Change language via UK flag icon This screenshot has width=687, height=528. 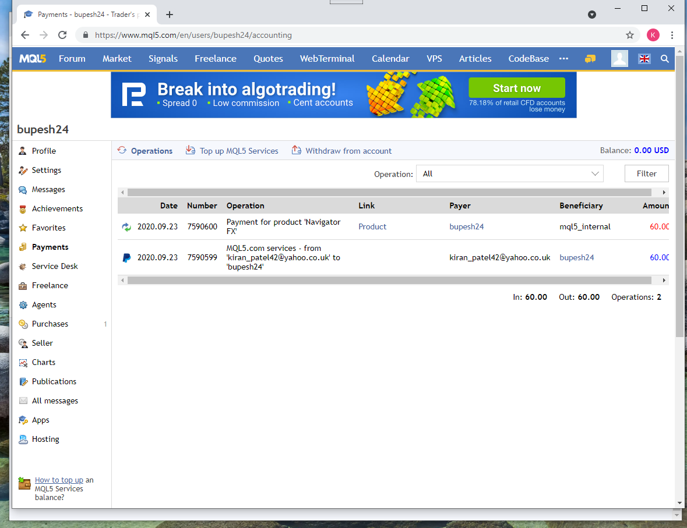coord(644,59)
